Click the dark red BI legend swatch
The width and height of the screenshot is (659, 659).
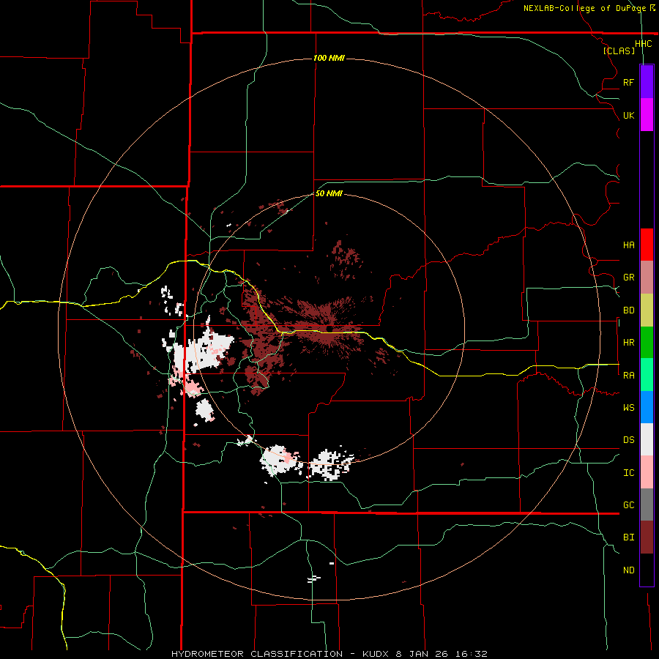(647, 537)
